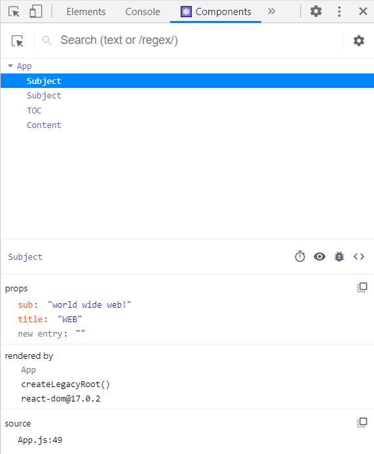The height and width of the screenshot is (454, 374).
Task: Switch to the Console tab
Action: pos(143,12)
